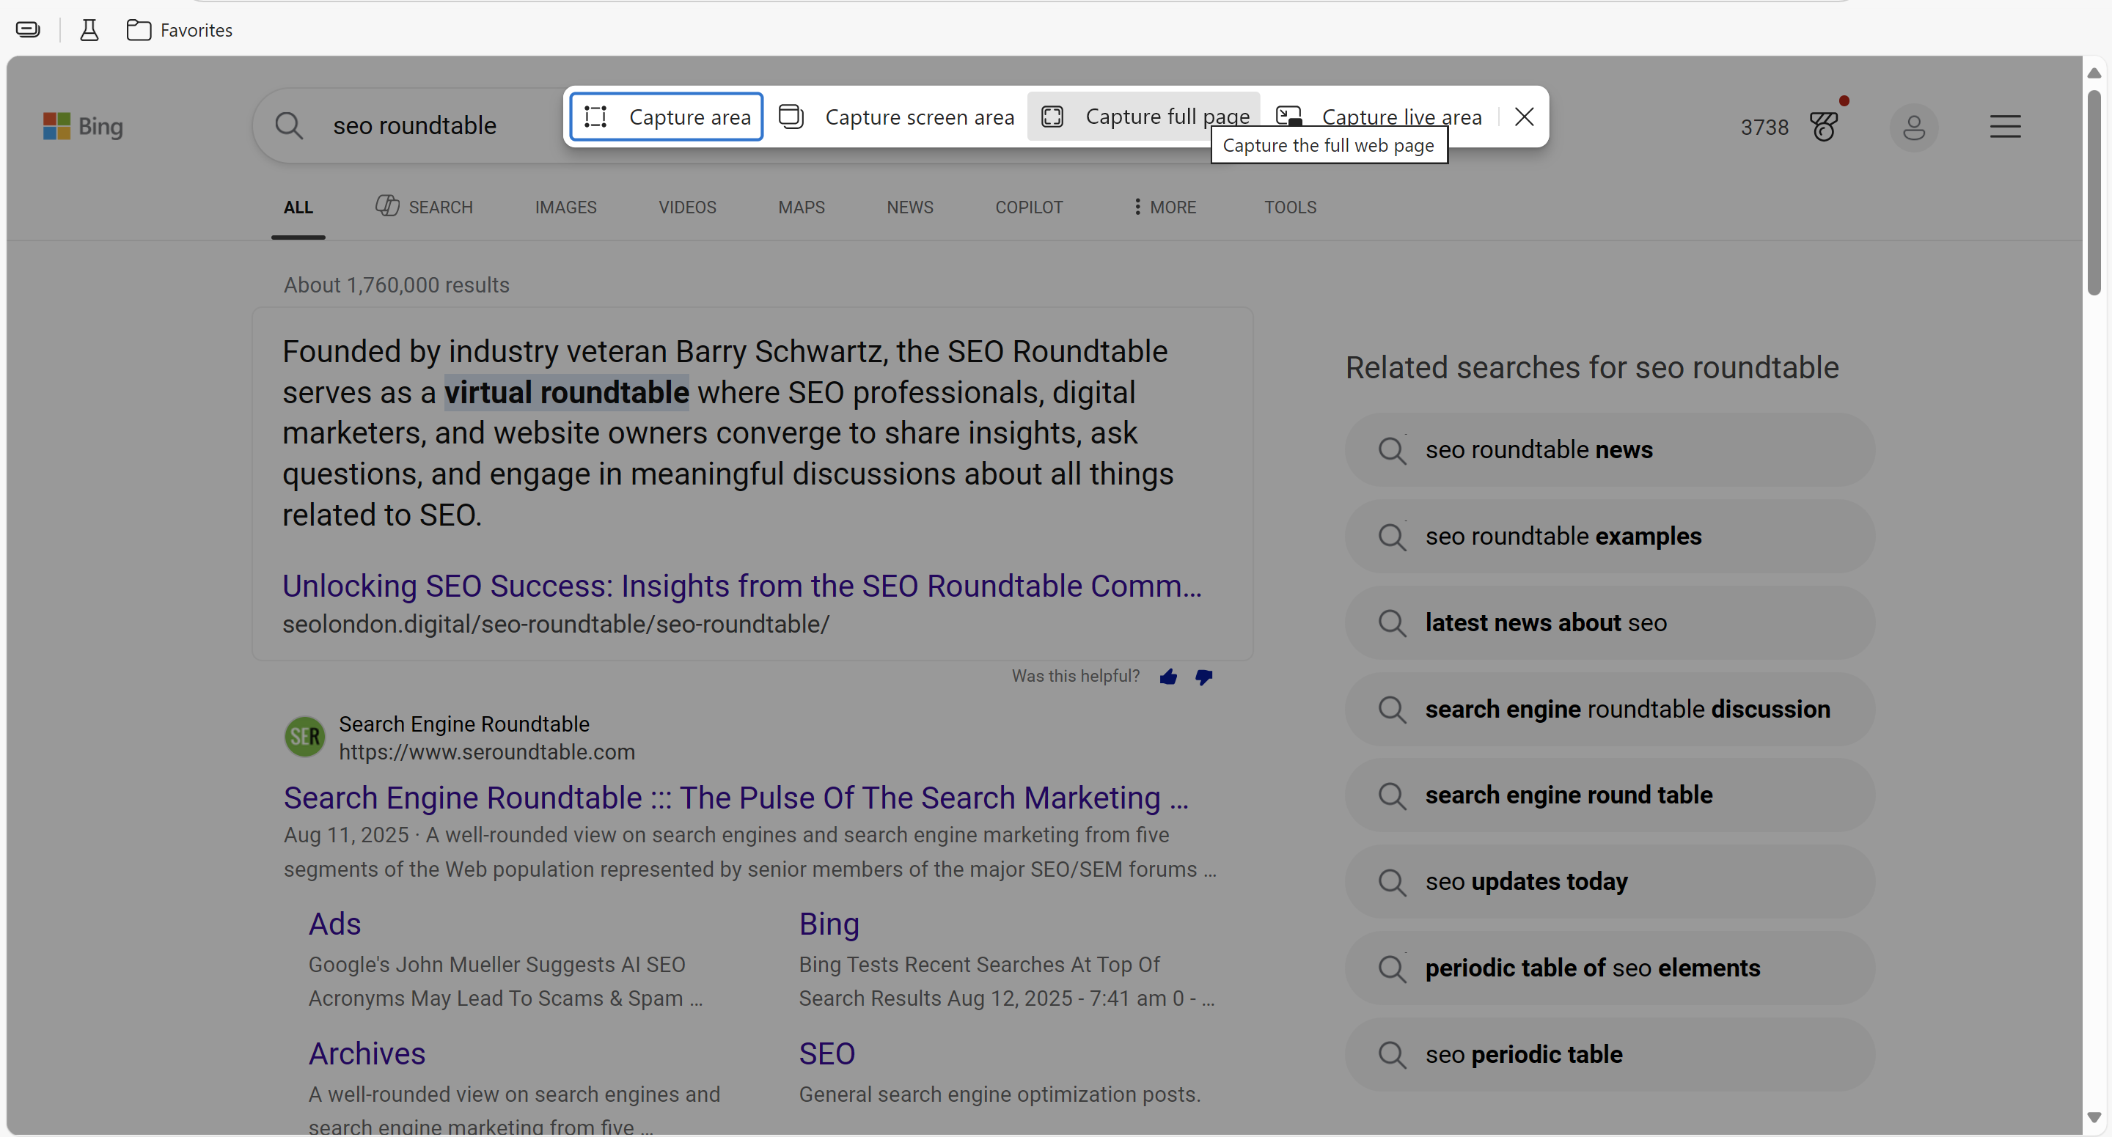Click the Capture area button

667,117
